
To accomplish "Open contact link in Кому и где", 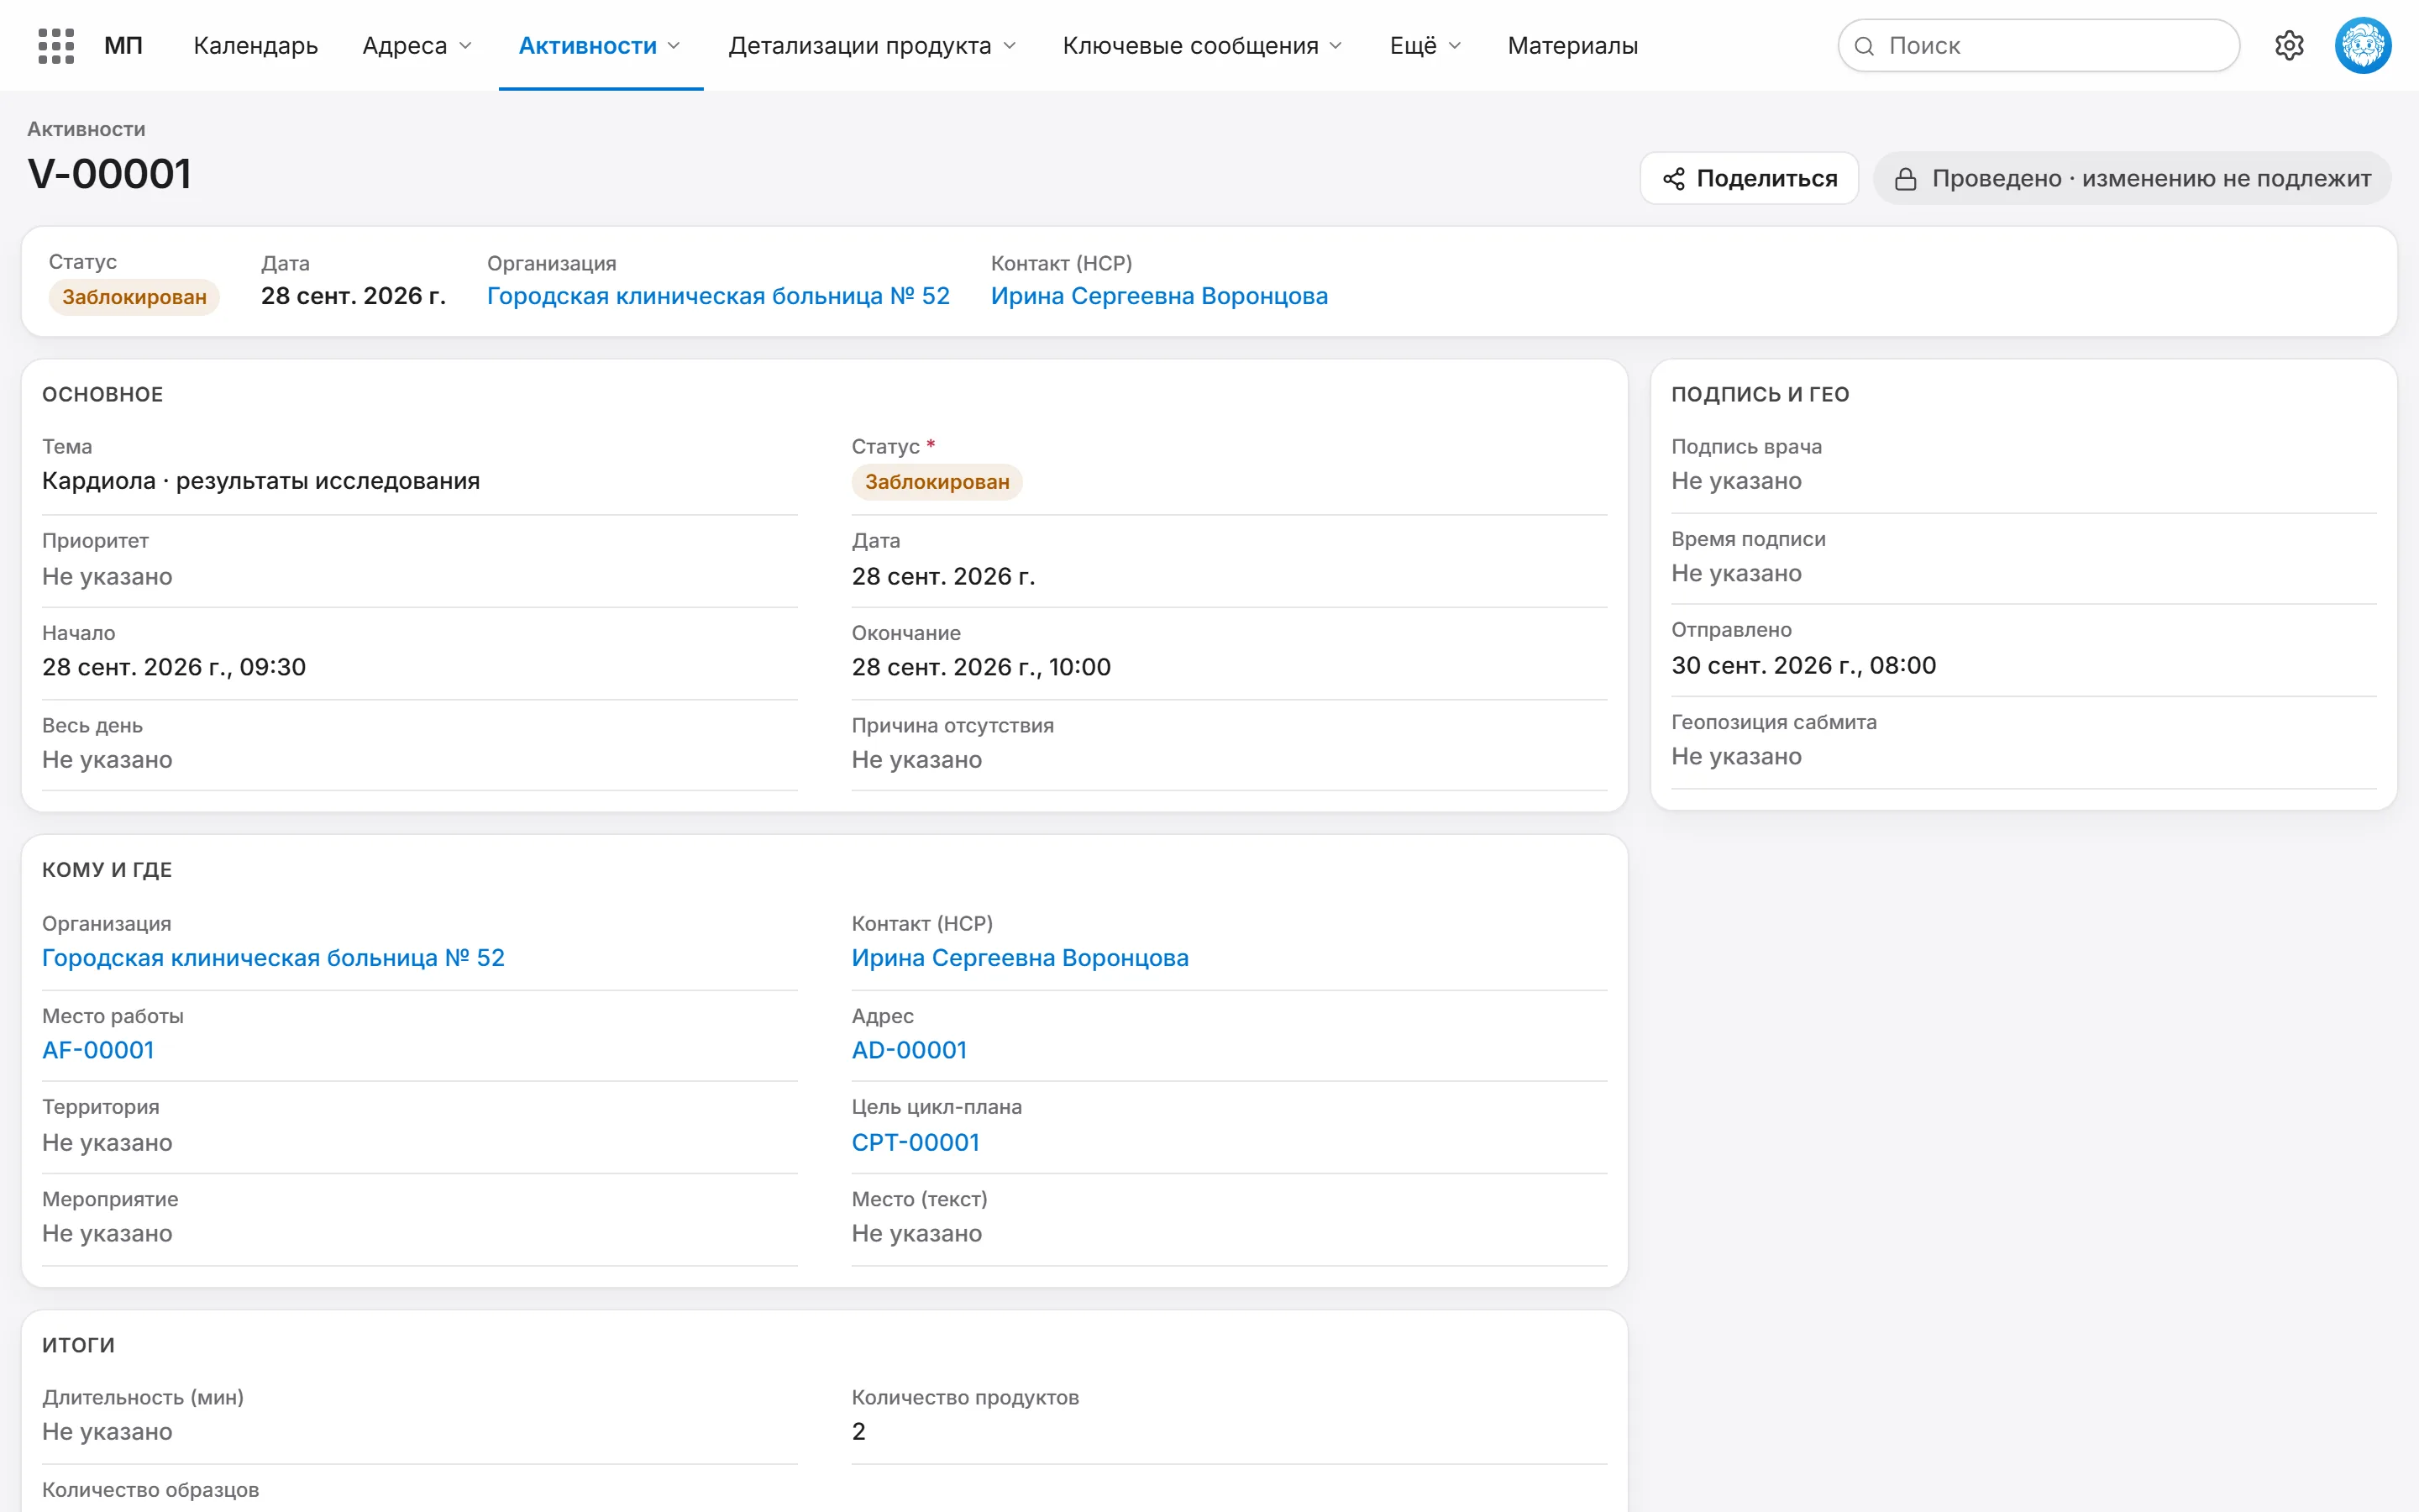I will click(1020, 958).
